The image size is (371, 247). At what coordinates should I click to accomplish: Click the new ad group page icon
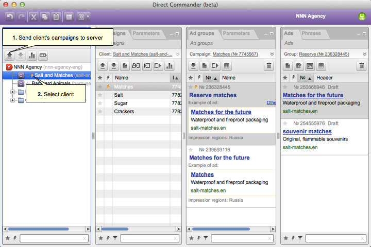205,66
